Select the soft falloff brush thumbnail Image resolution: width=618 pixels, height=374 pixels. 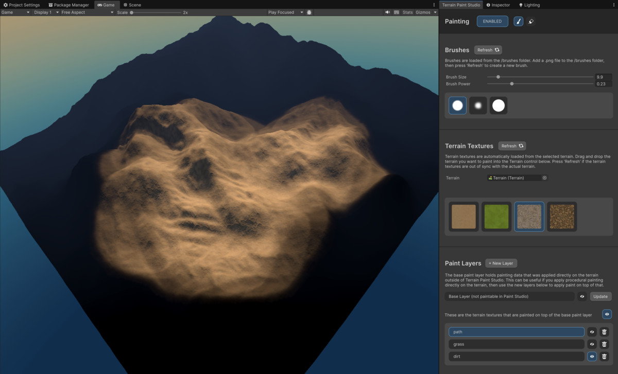[x=478, y=105]
